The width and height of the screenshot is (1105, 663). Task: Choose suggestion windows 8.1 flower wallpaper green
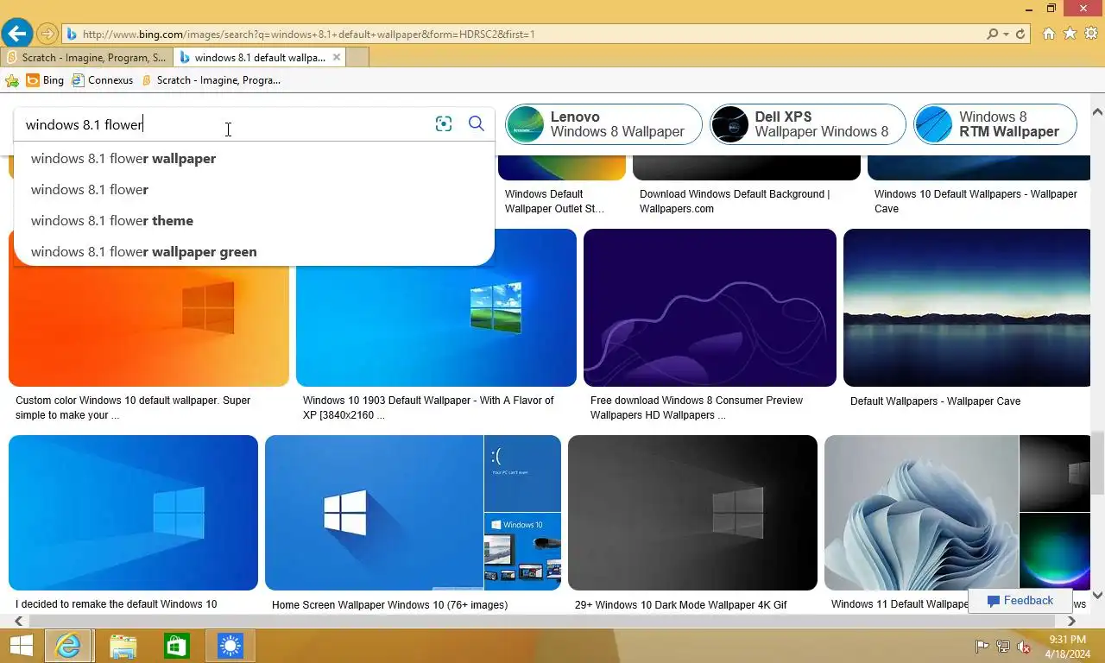tap(254, 252)
